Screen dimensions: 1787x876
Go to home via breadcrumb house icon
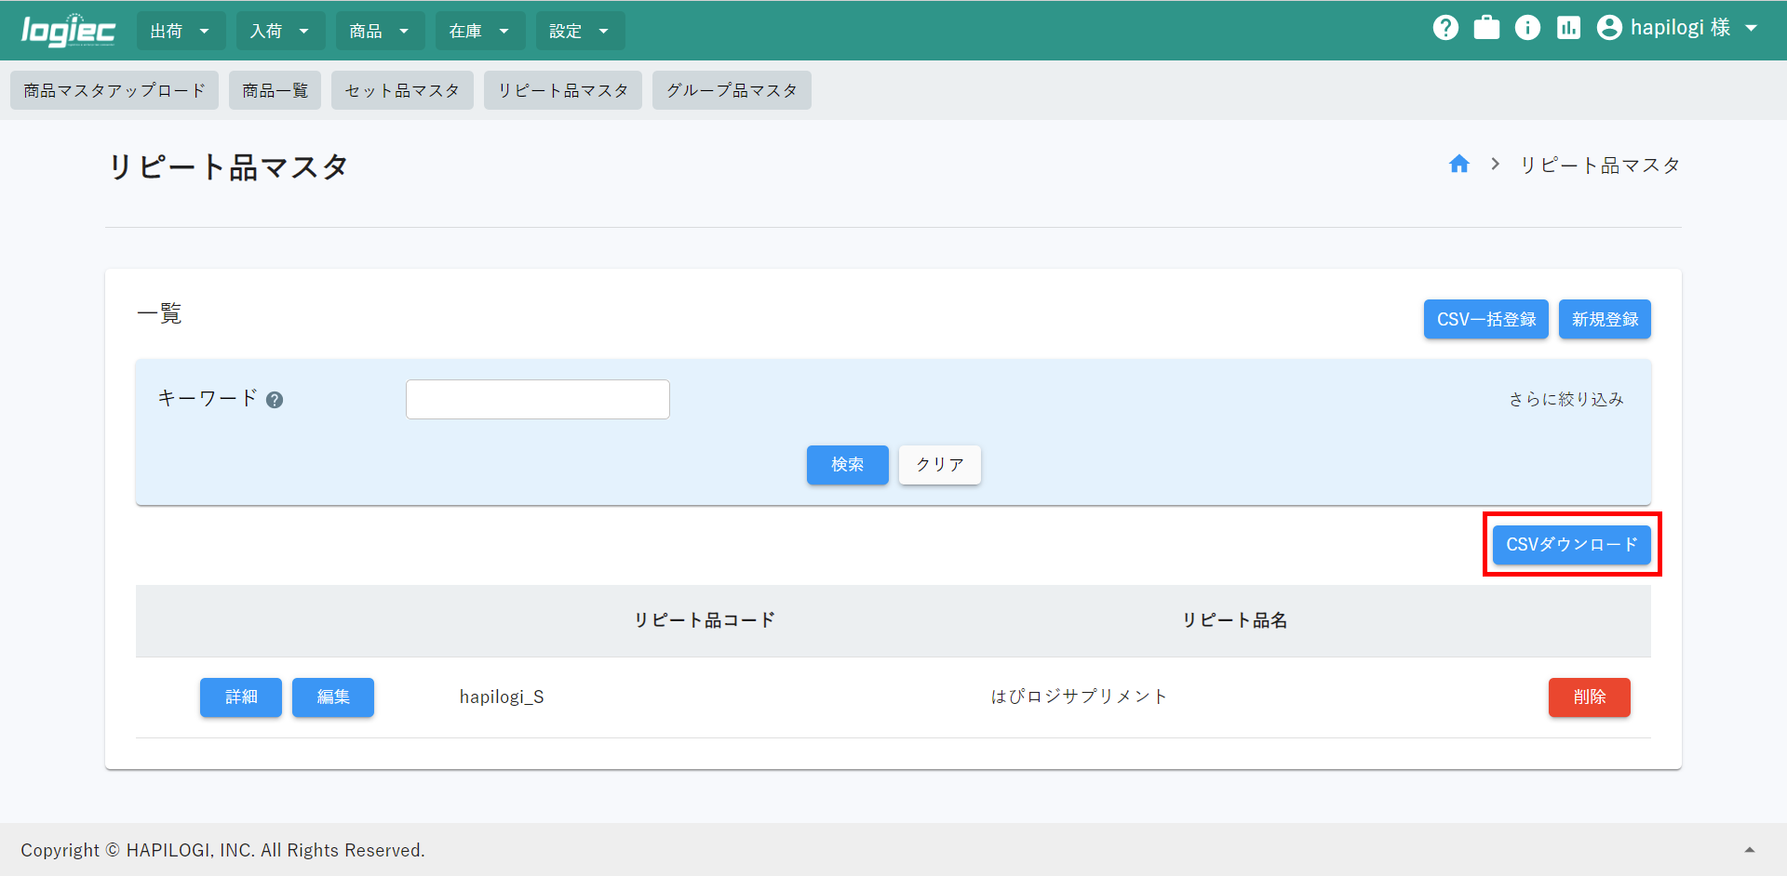(1459, 165)
